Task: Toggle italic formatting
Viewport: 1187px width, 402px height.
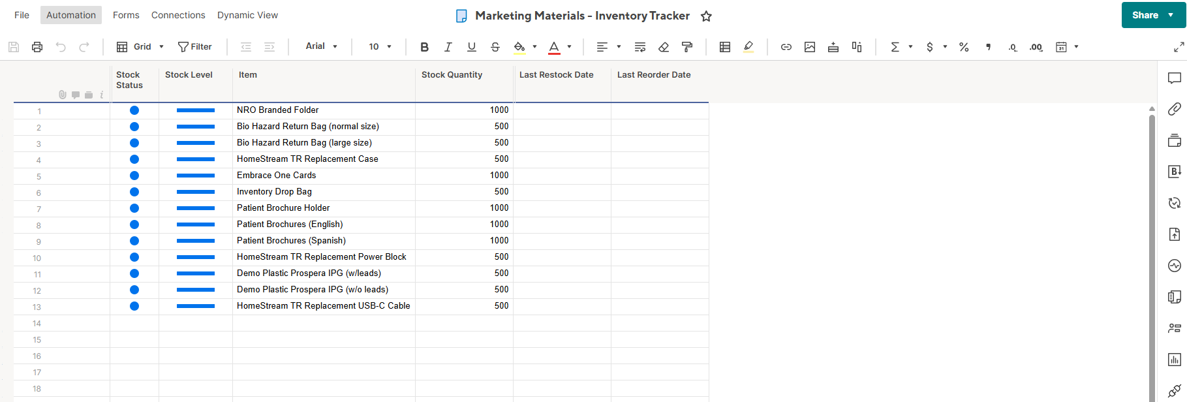Action: [448, 47]
